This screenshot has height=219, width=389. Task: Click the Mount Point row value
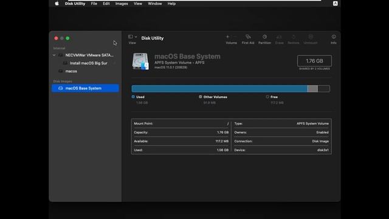pyautogui.click(x=228, y=123)
